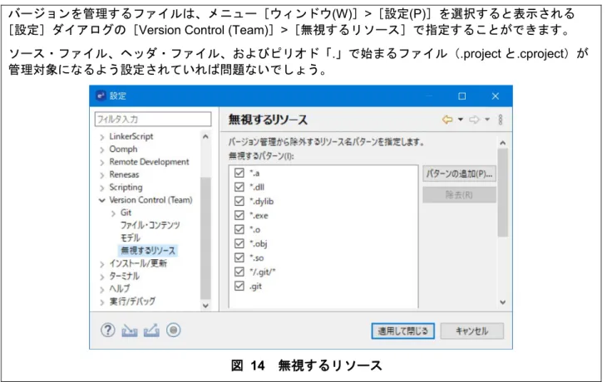Uncheck the */.git/* pattern checkbox
The height and width of the screenshot is (382, 607).
[x=239, y=272]
